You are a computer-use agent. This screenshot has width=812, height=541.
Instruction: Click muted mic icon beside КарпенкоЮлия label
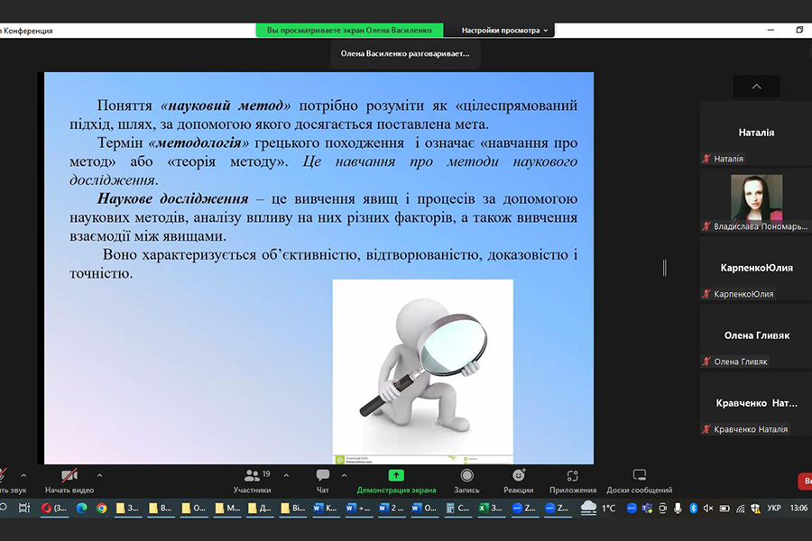pos(706,294)
